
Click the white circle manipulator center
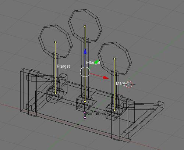point(85,72)
